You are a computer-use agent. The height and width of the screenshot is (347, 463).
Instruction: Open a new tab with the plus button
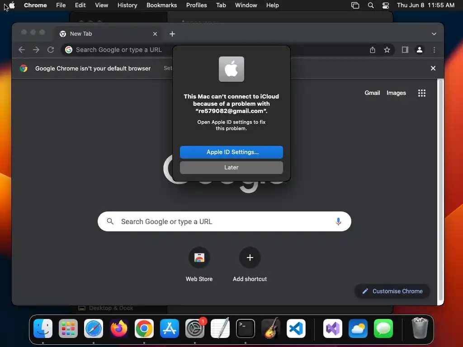[x=172, y=34]
